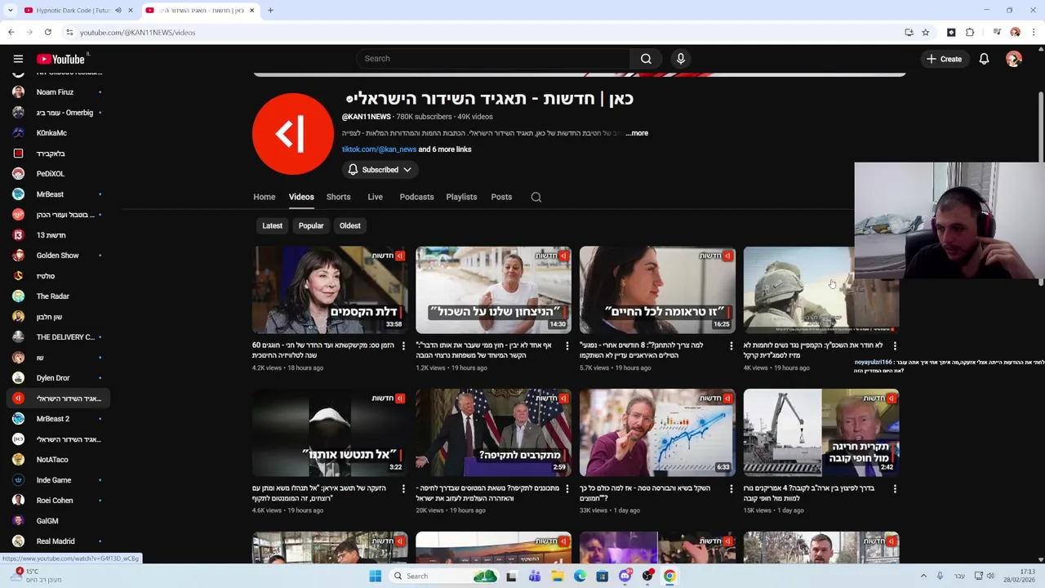This screenshot has width=1045, height=588.
Task: Open Chrome extensions puzzle icon
Action: [x=970, y=33]
